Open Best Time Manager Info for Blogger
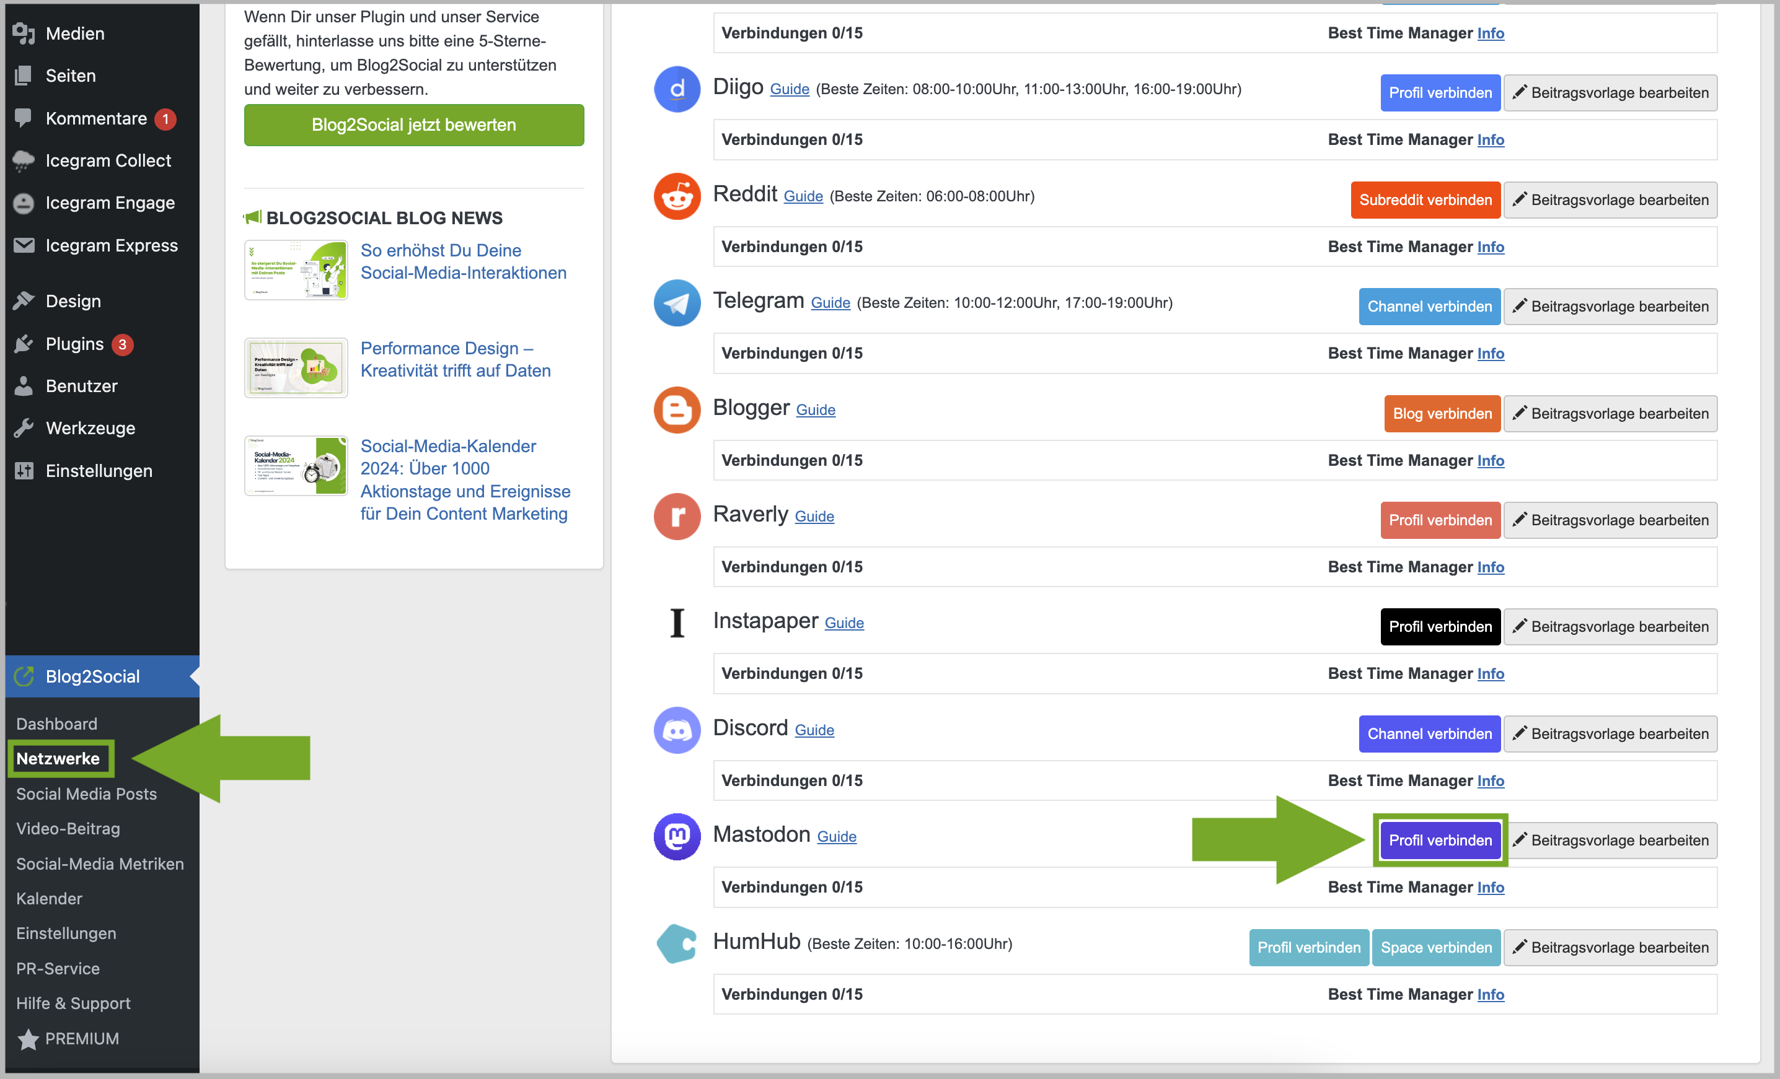 click(x=1491, y=460)
